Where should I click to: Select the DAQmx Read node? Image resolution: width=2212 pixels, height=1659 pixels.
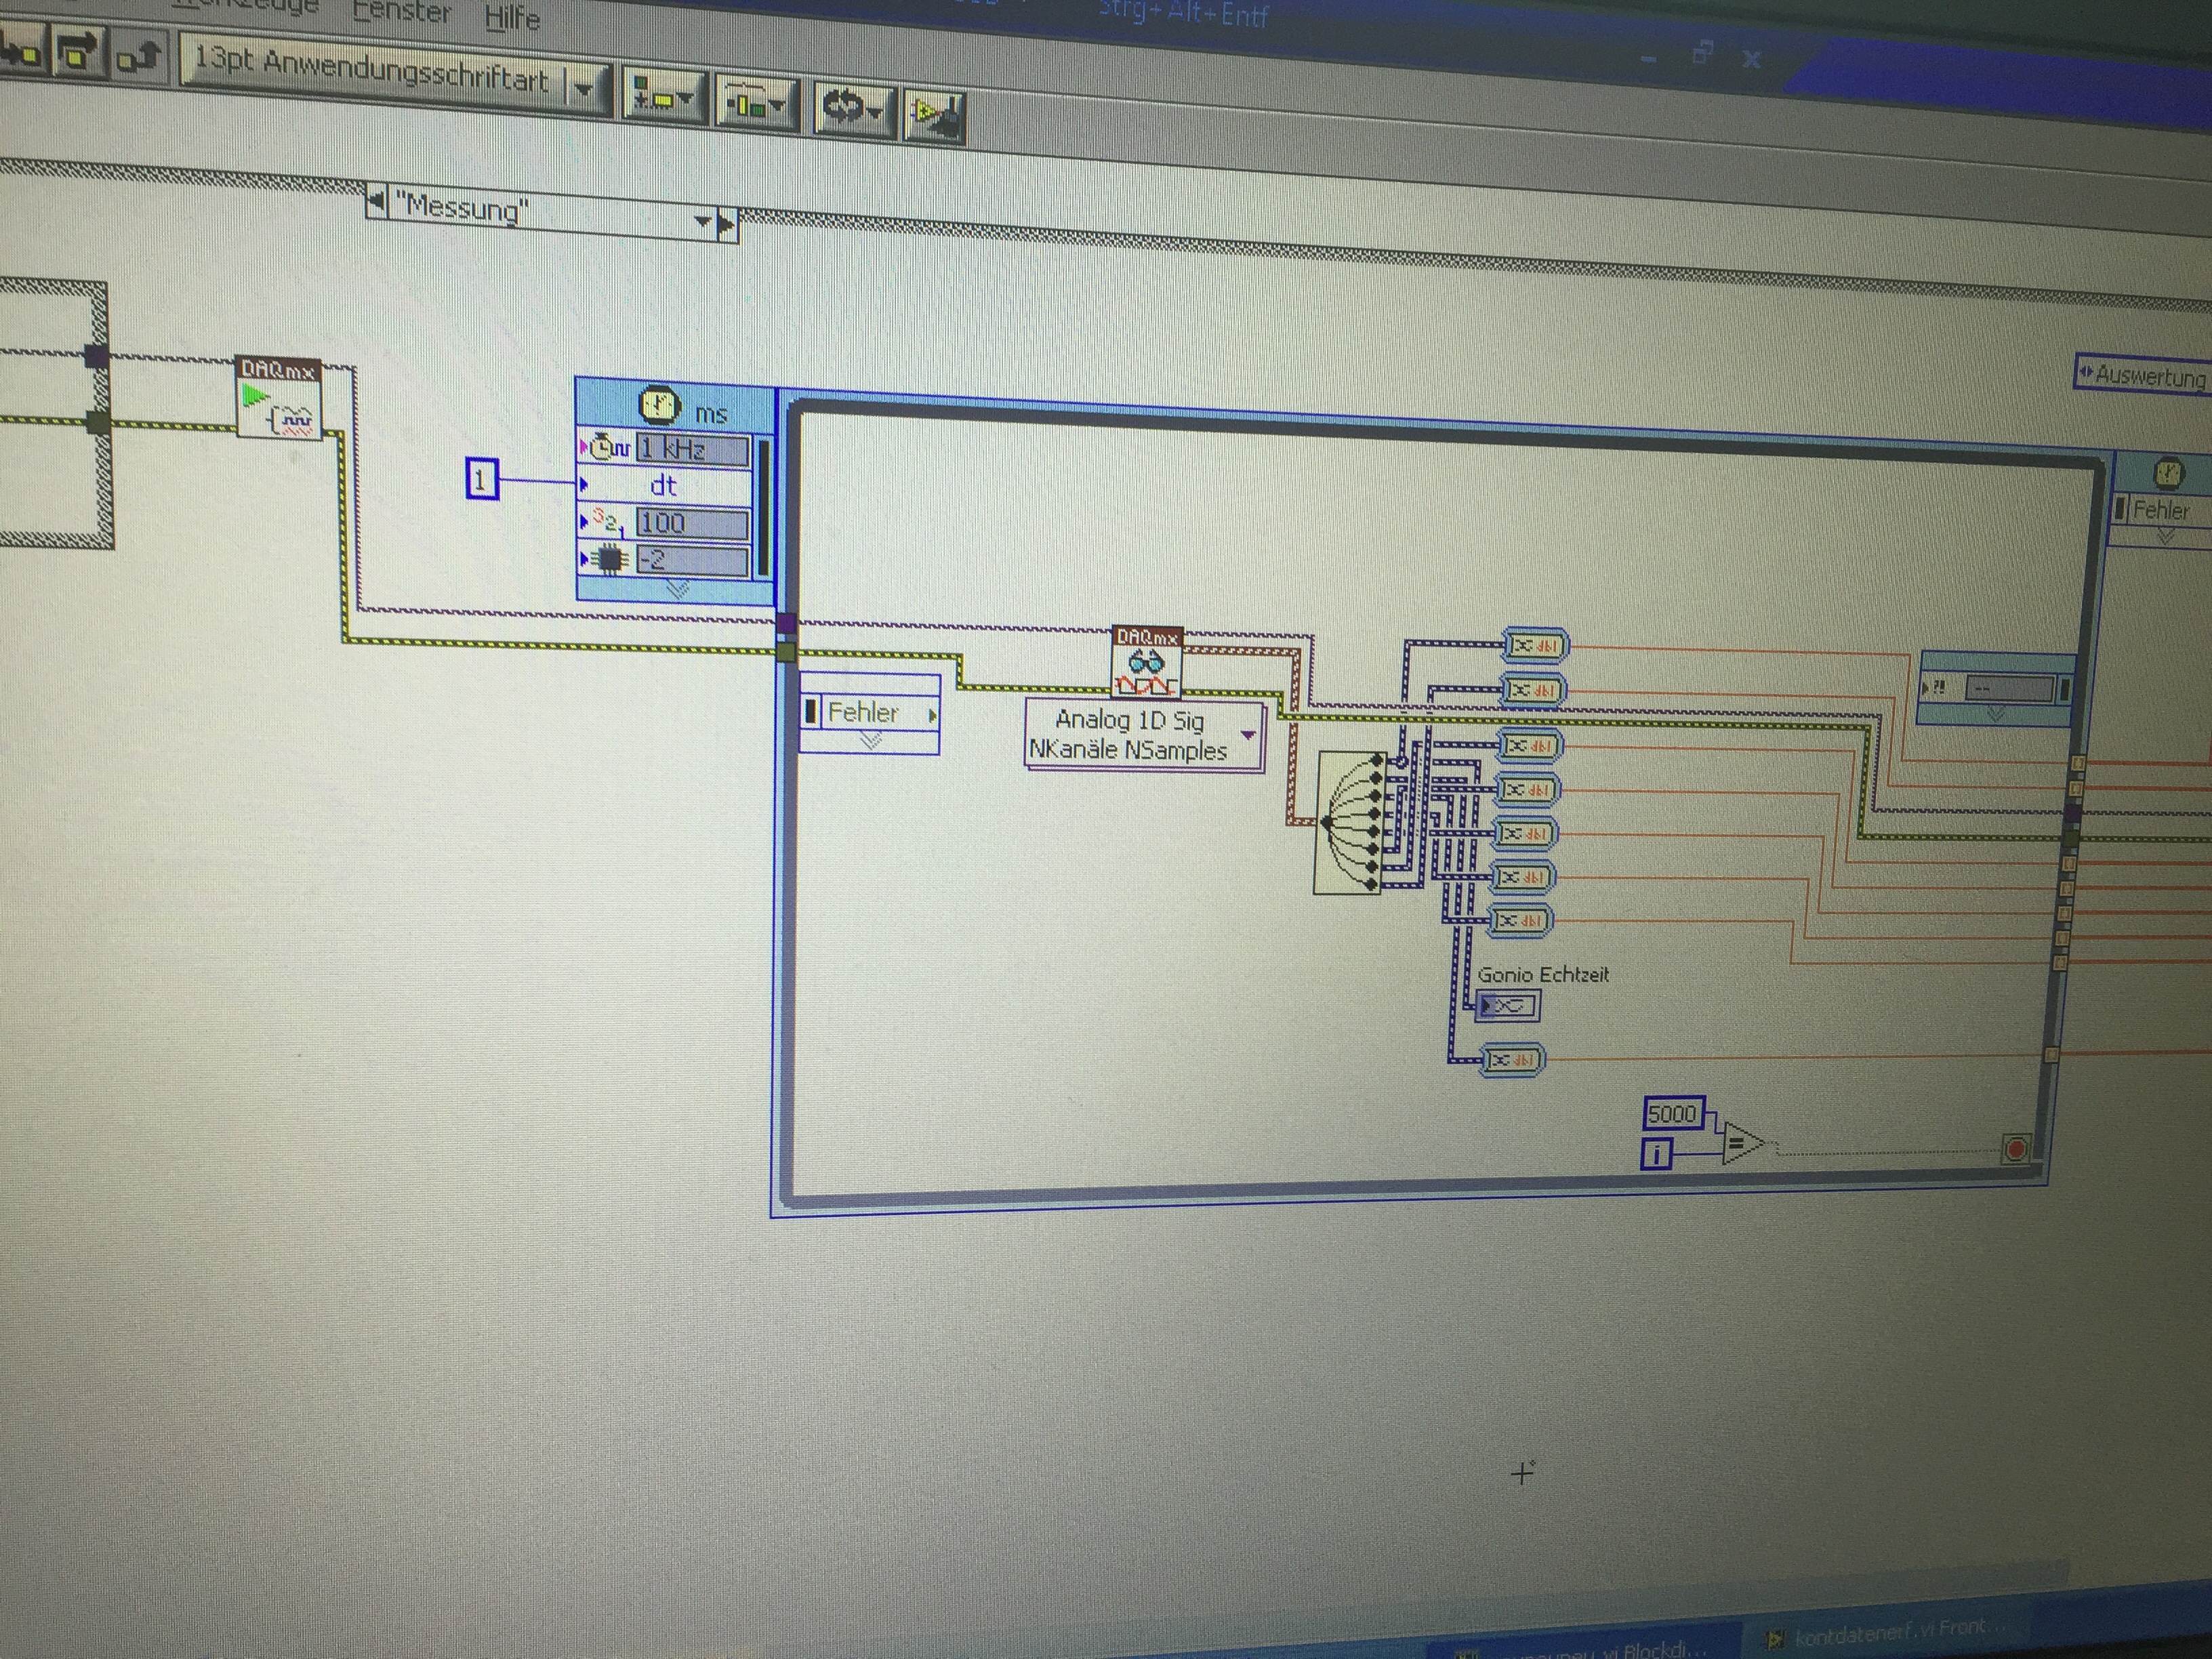click(x=1147, y=663)
